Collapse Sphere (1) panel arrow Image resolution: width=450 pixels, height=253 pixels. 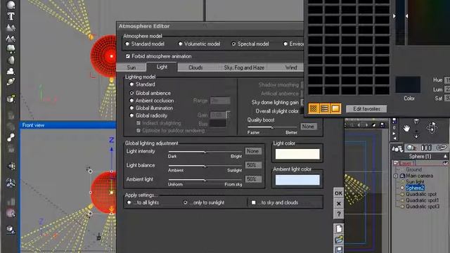click(445, 156)
